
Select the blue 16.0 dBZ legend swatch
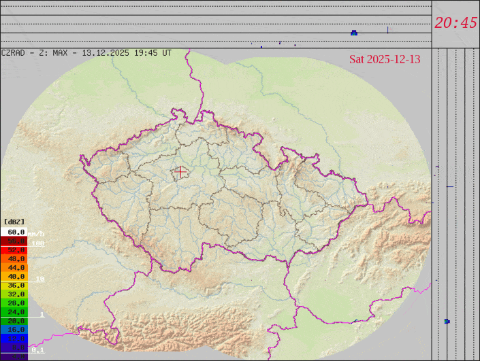pyautogui.click(x=15, y=329)
